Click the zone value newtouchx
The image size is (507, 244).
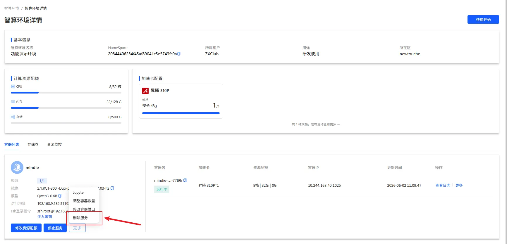(410, 54)
